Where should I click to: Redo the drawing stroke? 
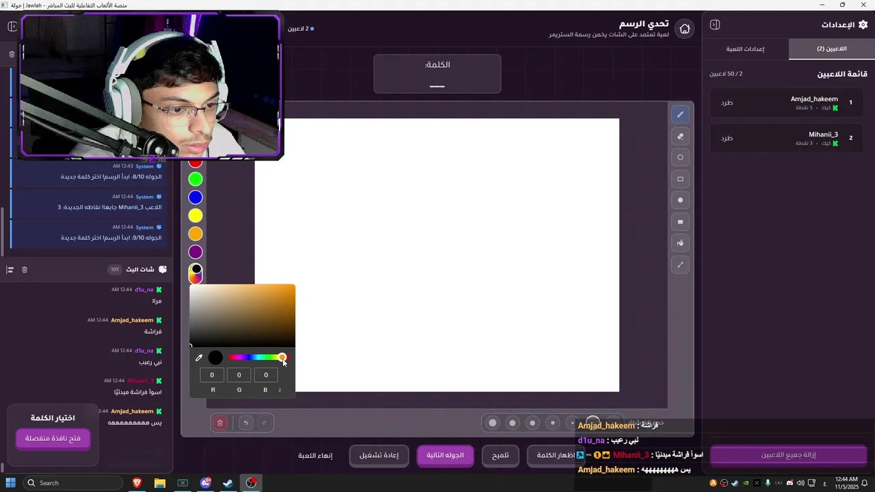265,423
